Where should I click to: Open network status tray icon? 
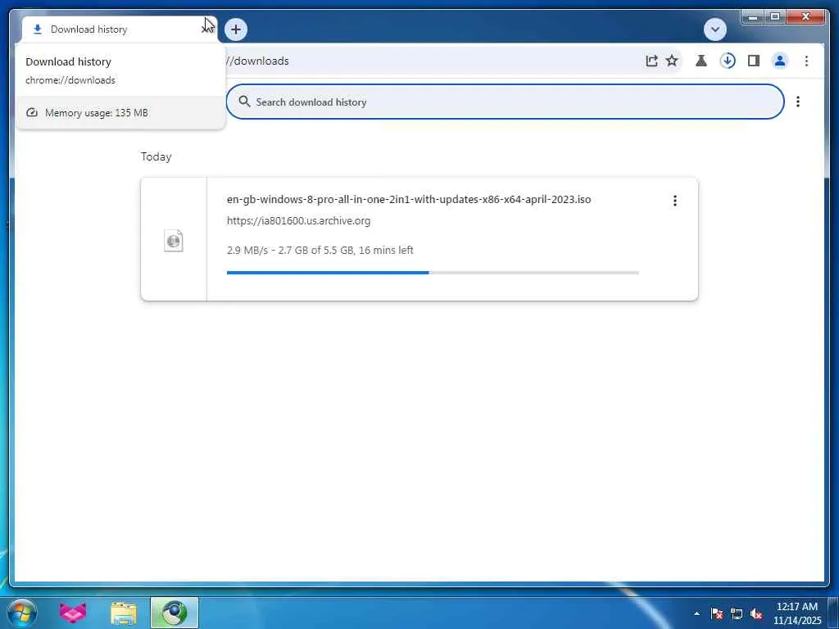point(737,613)
